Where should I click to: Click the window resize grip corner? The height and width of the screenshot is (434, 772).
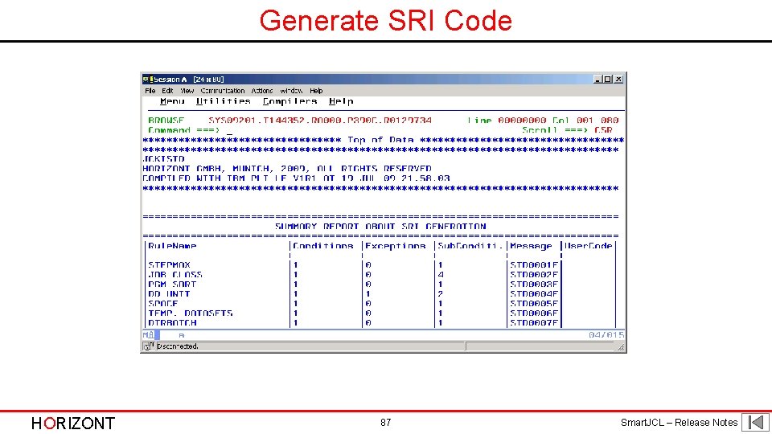[x=621, y=347]
